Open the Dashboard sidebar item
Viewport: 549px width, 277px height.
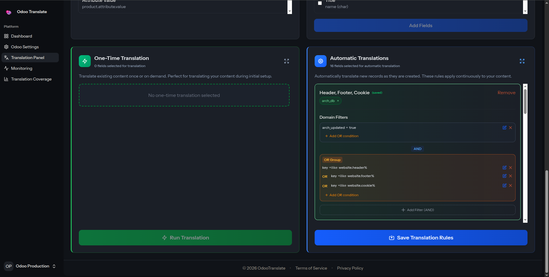click(30, 36)
